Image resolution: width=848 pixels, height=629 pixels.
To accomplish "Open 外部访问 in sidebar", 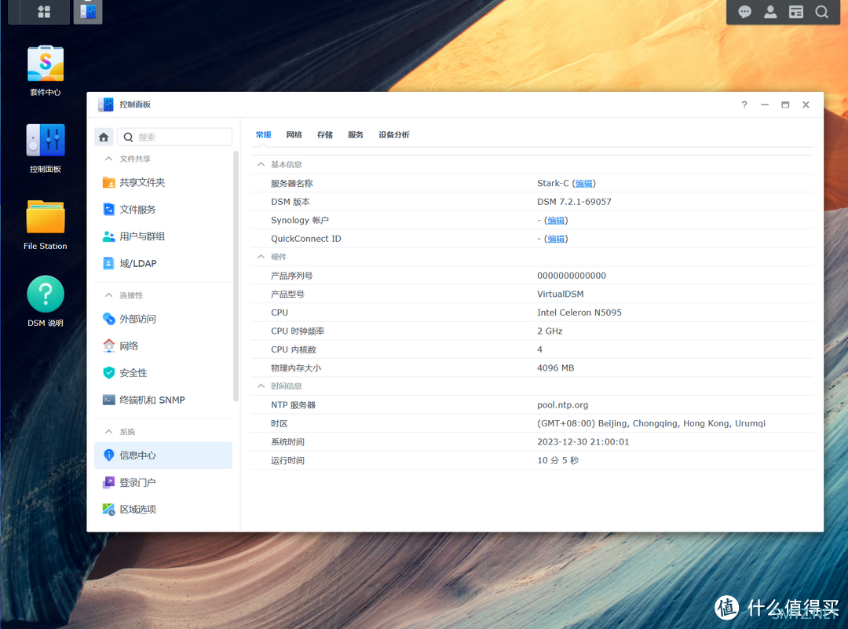I will (x=163, y=319).
